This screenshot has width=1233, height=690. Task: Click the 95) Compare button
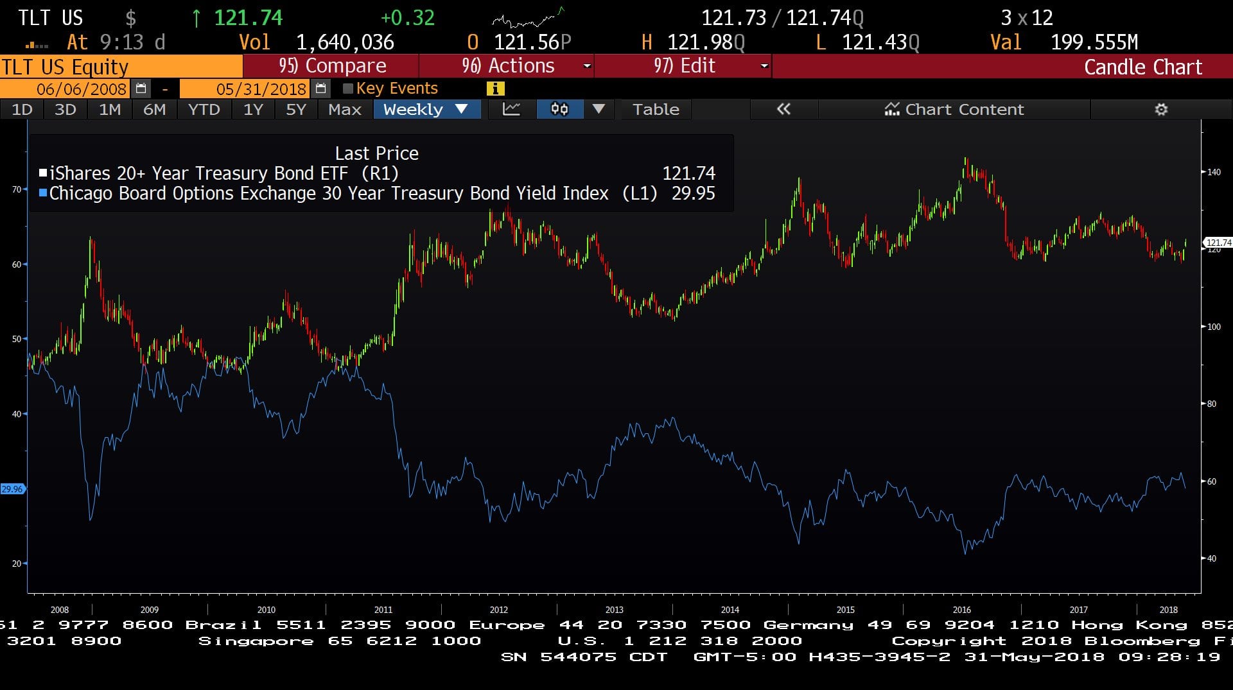pyautogui.click(x=331, y=66)
